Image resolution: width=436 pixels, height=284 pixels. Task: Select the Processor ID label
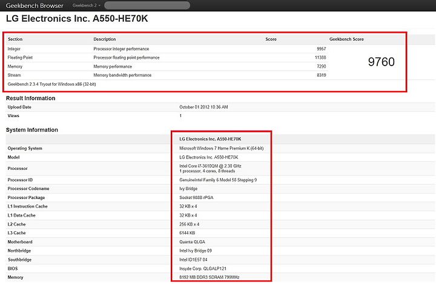(20, 180)
